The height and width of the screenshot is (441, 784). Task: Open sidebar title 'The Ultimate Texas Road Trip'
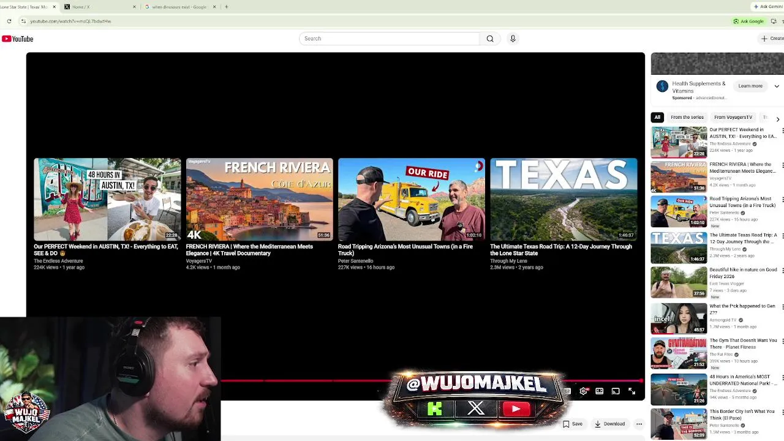coord(743,238)
